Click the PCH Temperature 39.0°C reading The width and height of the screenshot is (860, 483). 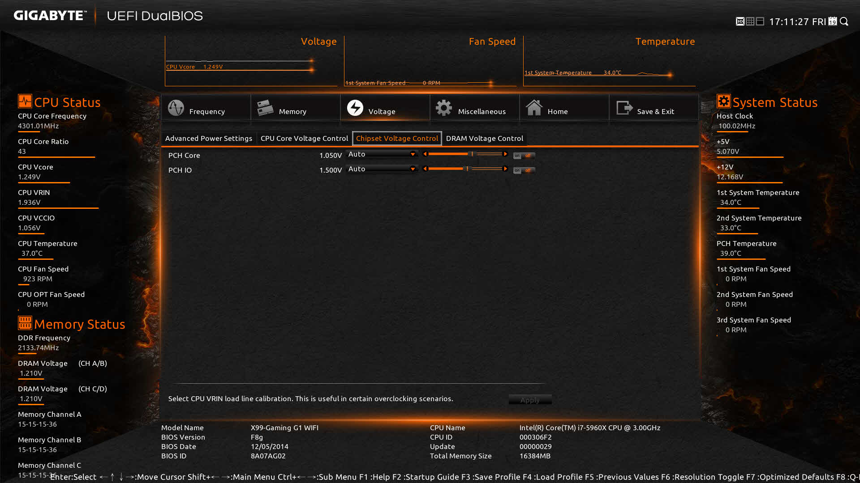pos(731,254)
